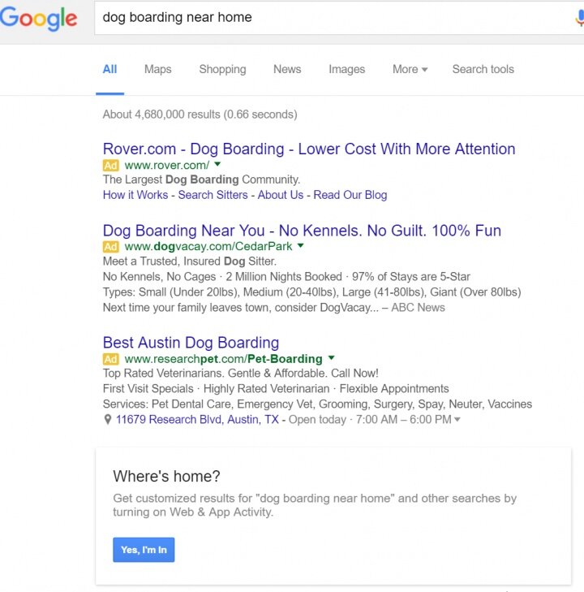The width and height of the screenshot is (584, 592).
Task: Click the Top Rated Veterinarians description line
Action: click(241, 374)
